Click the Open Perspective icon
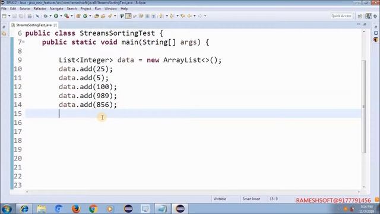The height and width of the screenshot is (214, 380). (360, 16)
